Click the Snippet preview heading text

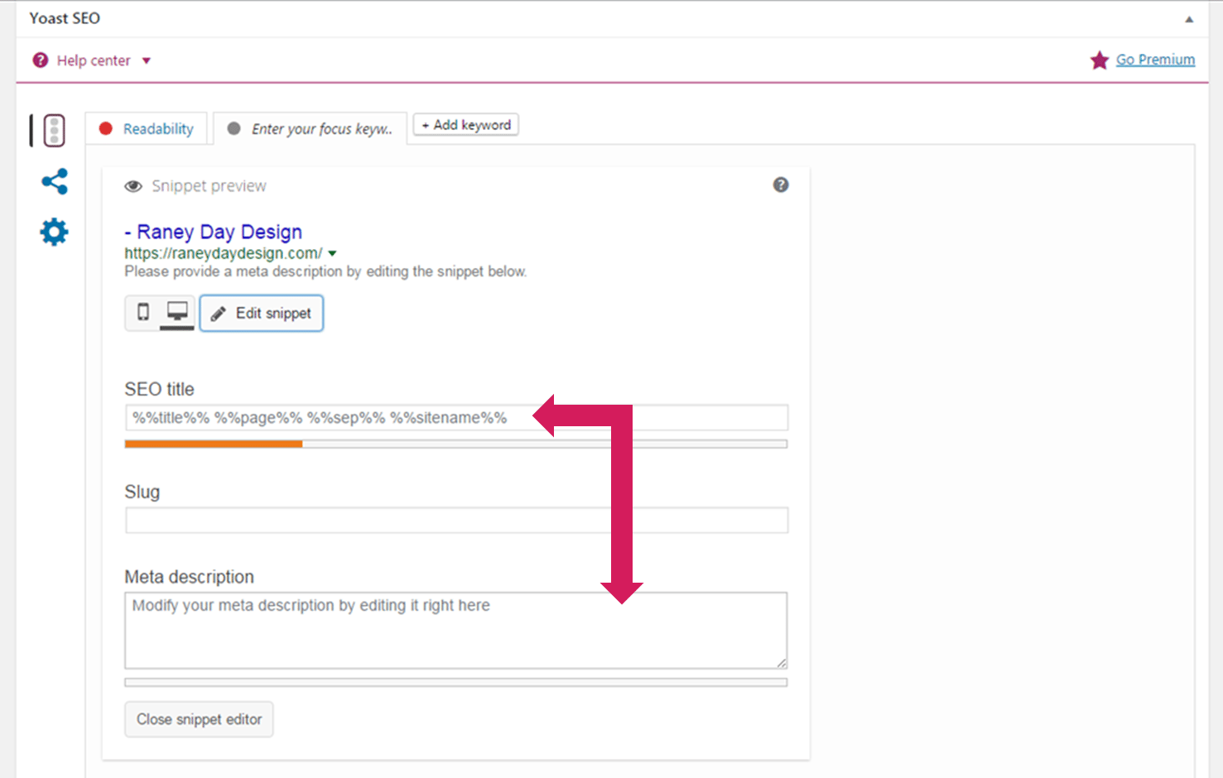click(209, 186)
